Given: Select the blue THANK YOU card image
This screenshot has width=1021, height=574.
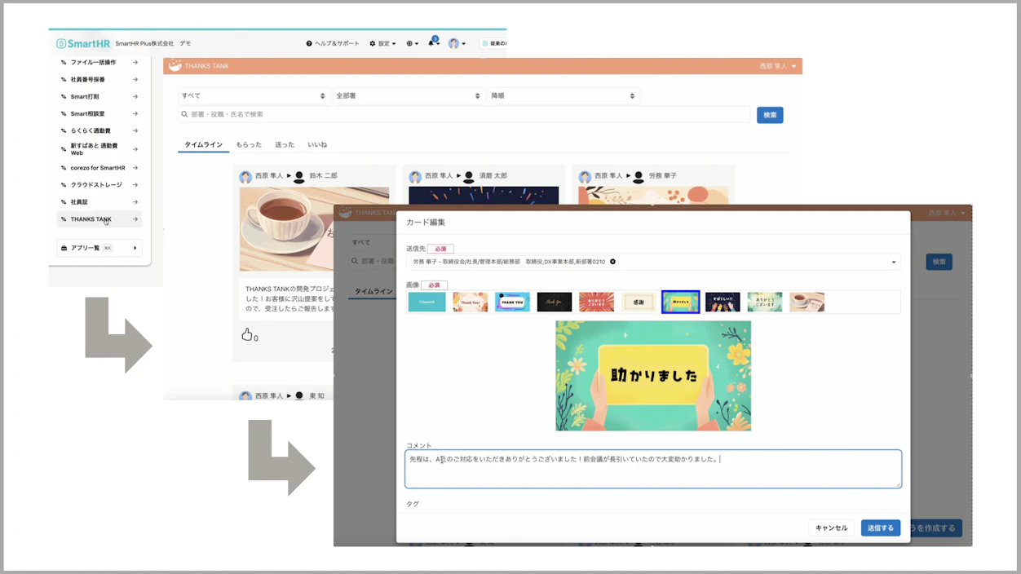Looking at the screenshot, I should (x=512, y=302).
